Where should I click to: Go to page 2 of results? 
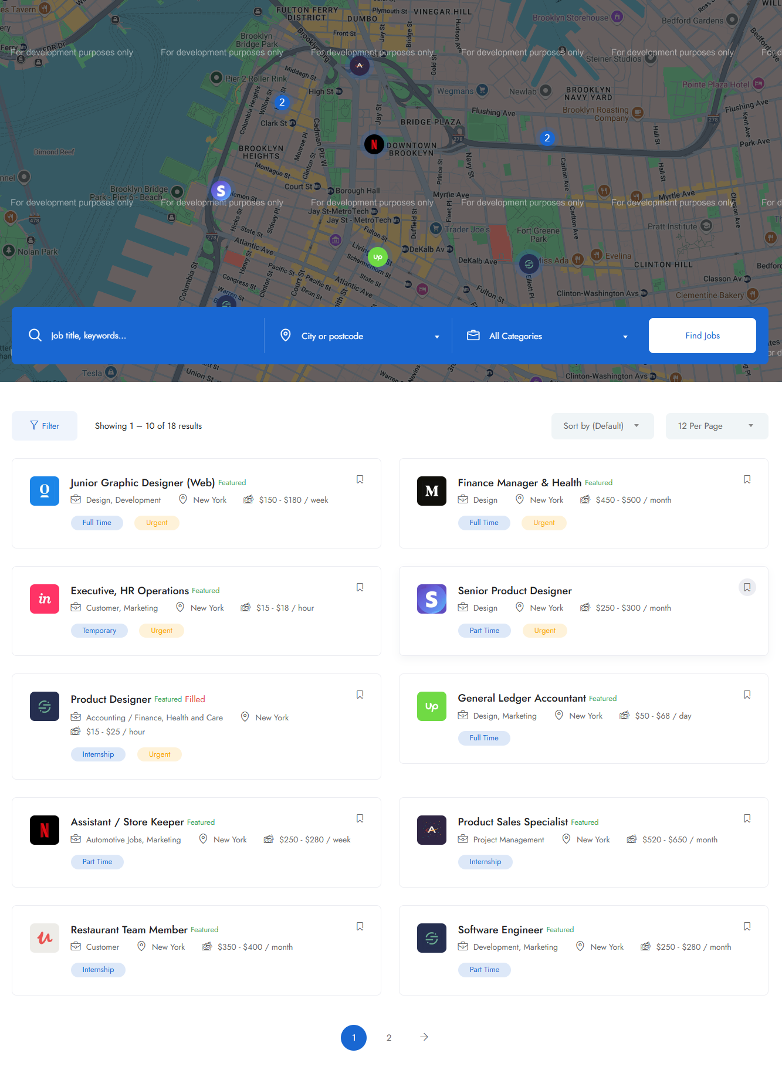point(389,1038)
